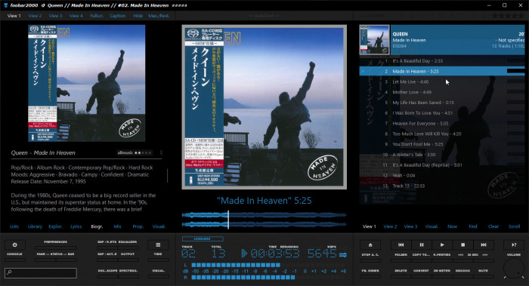
Task: Click Max./Rest. in the top menu
Action: tap(159, 16)
